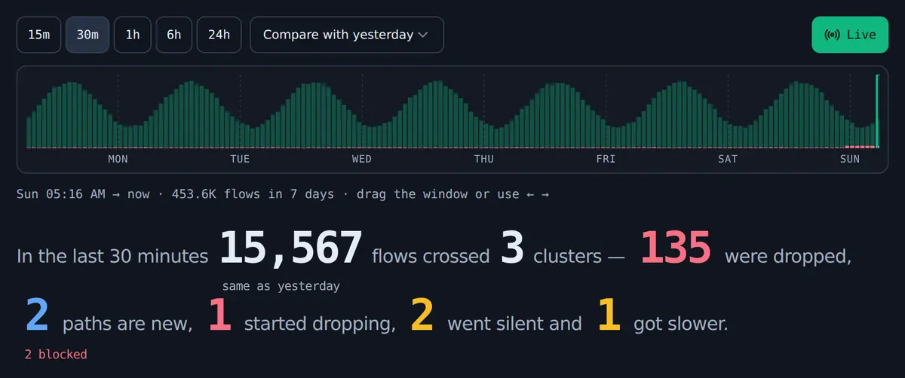Select the 15m time range

pos(38,35)
